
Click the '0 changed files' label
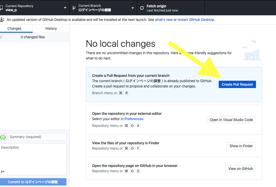tap(33, 37)
